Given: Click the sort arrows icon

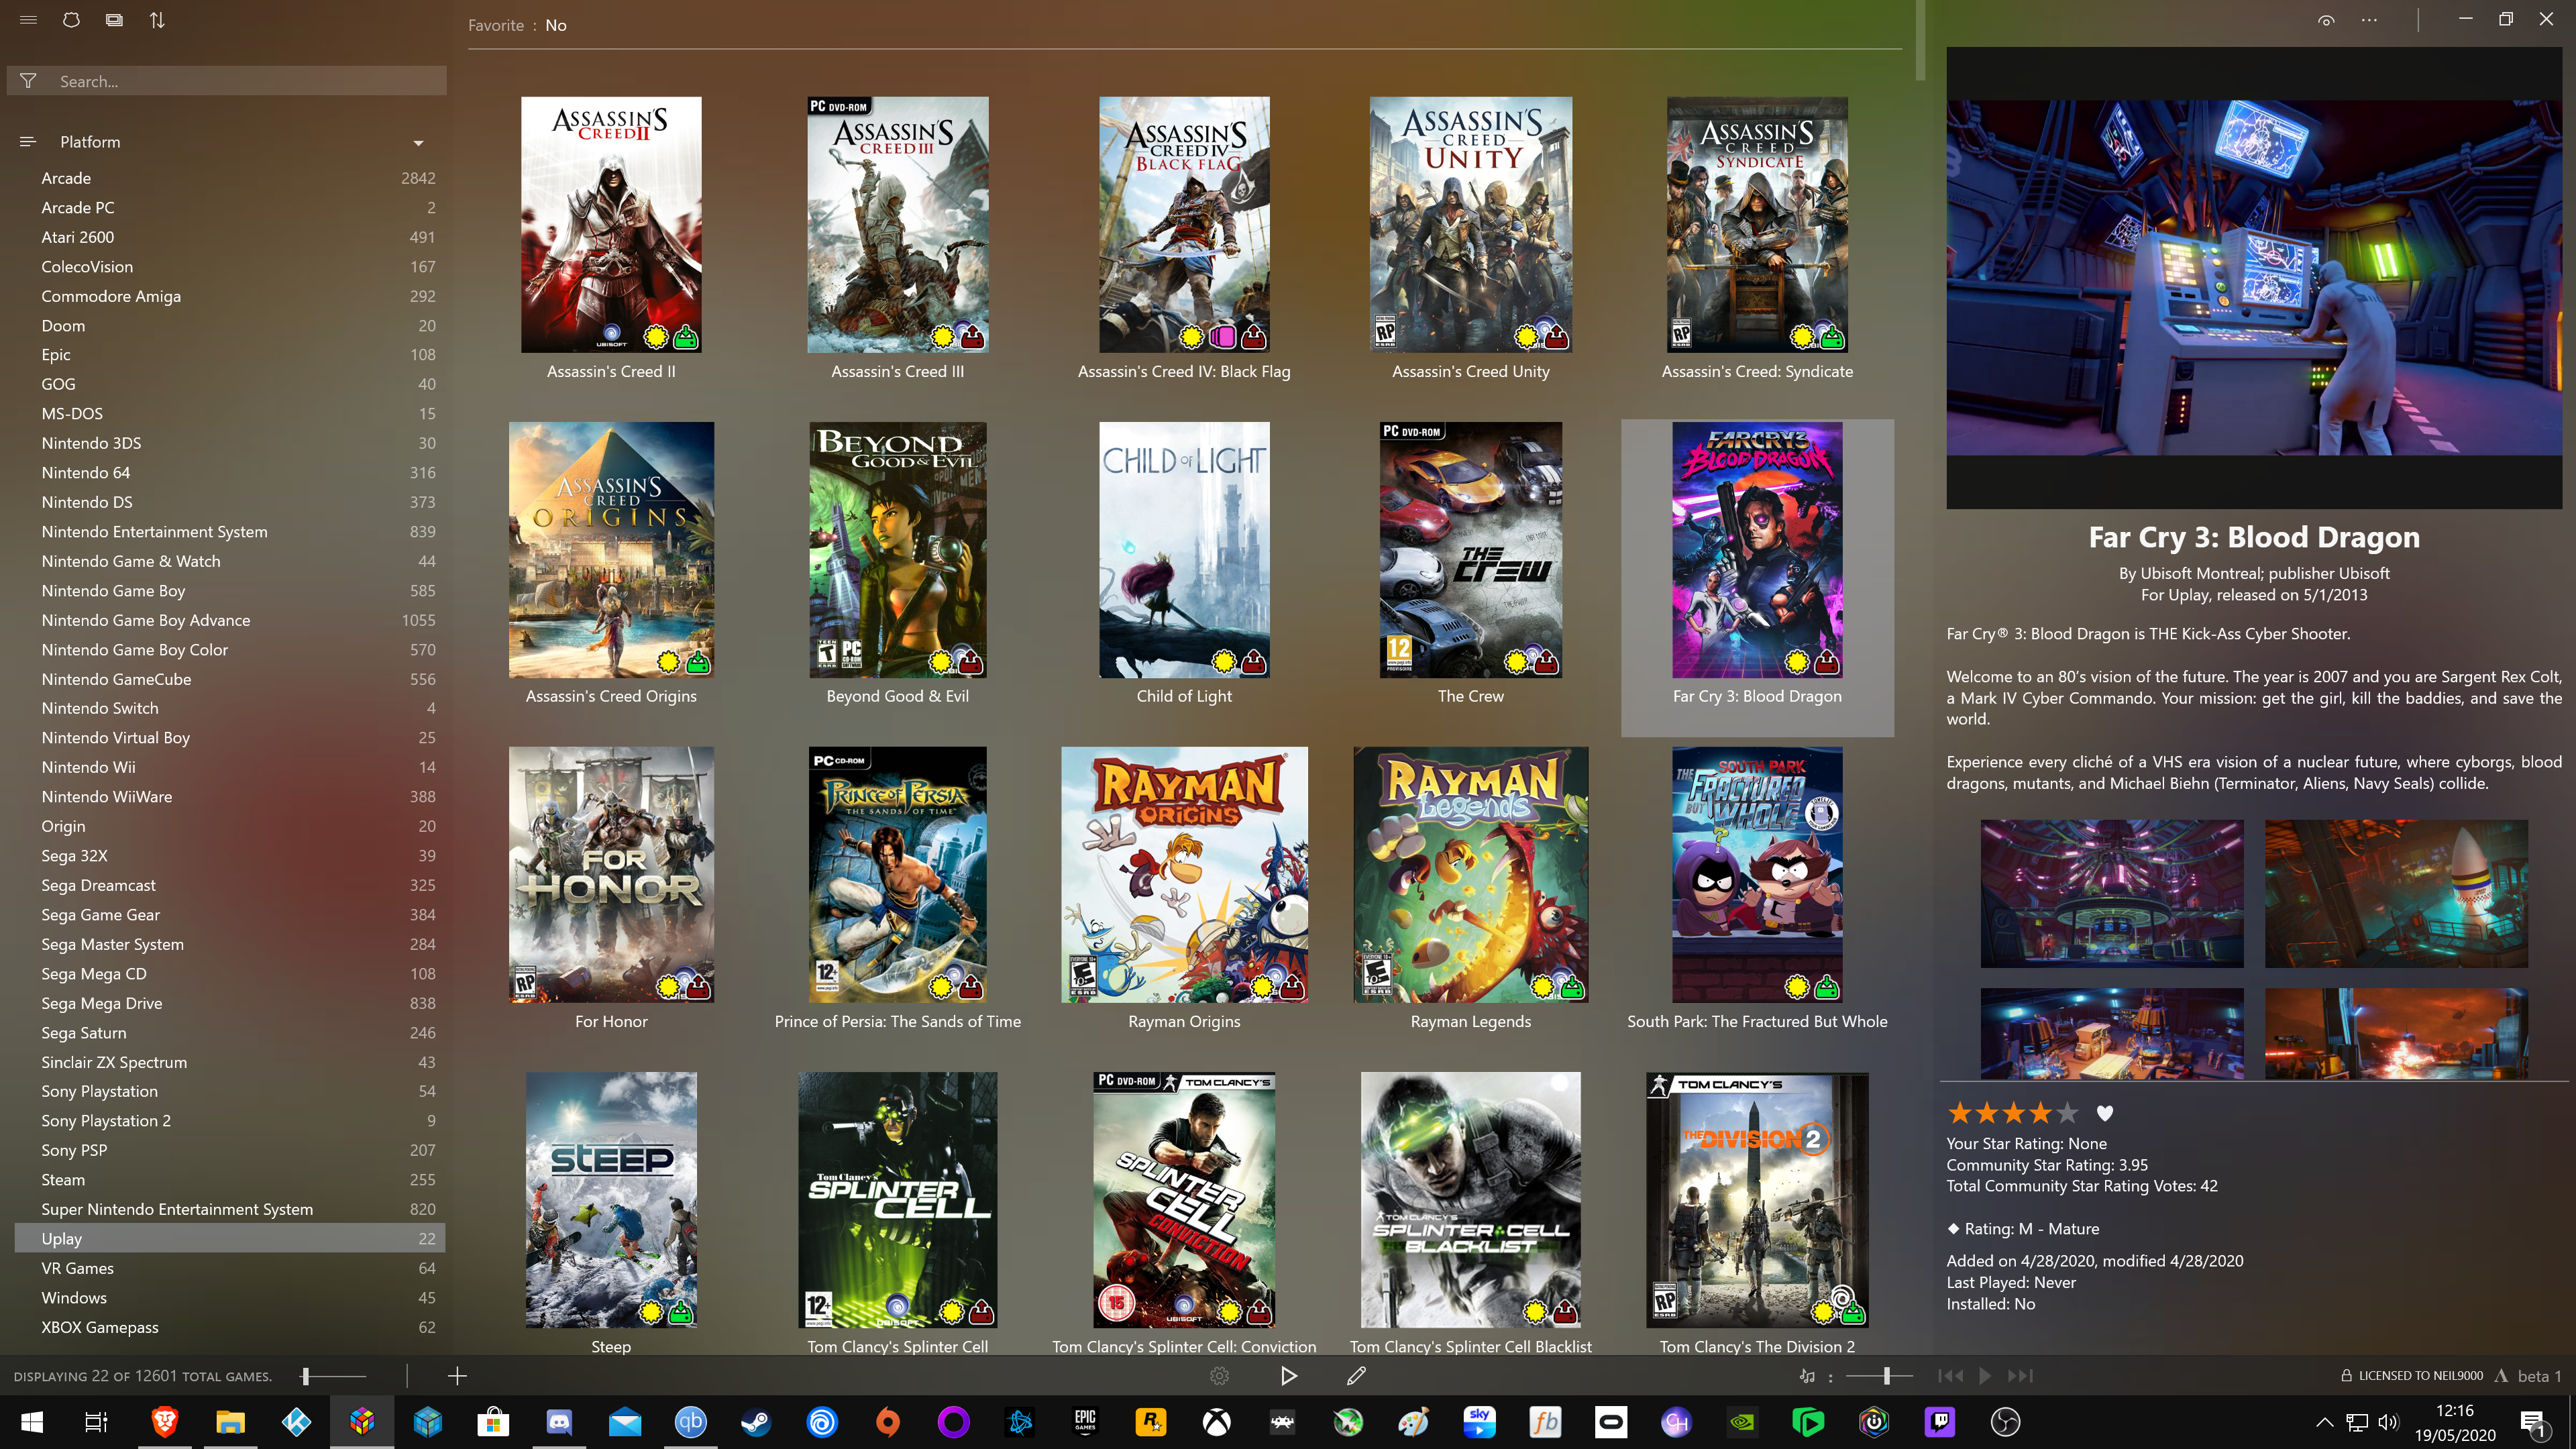Looking at the screenshot, I should click(157, 20).
